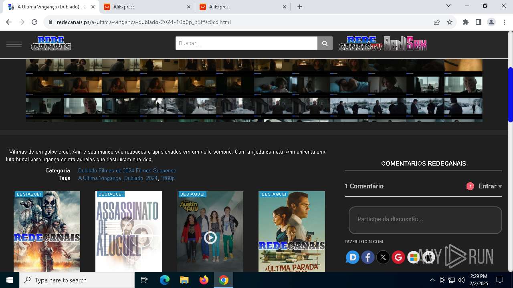Open the RedeCanais TV logo link

[360, 44]
